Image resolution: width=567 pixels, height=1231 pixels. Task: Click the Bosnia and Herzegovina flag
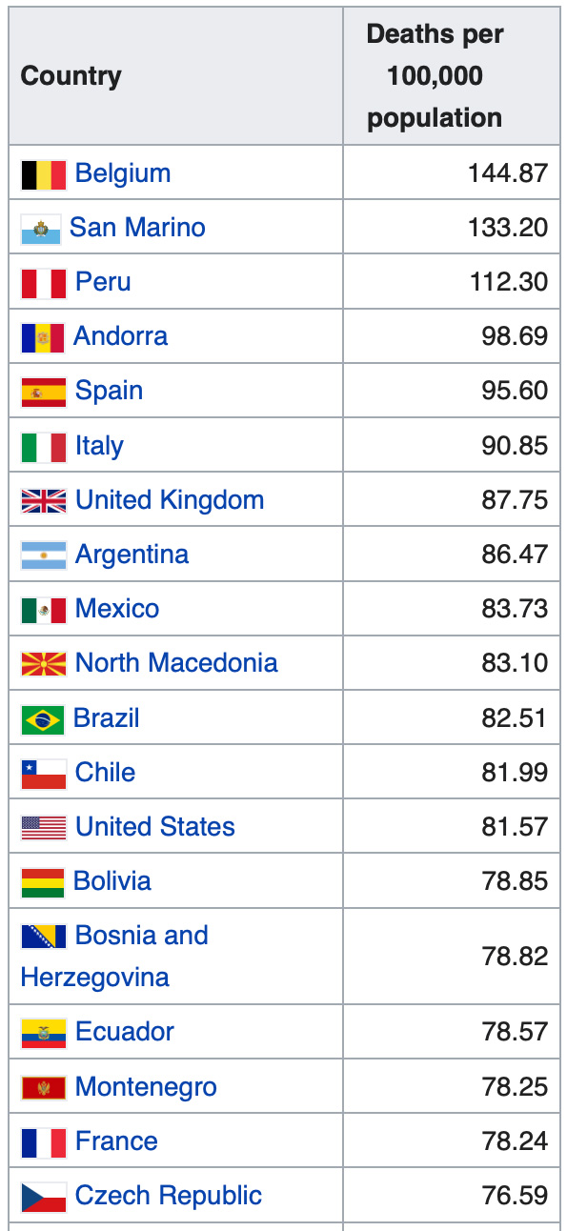point(44,937)
